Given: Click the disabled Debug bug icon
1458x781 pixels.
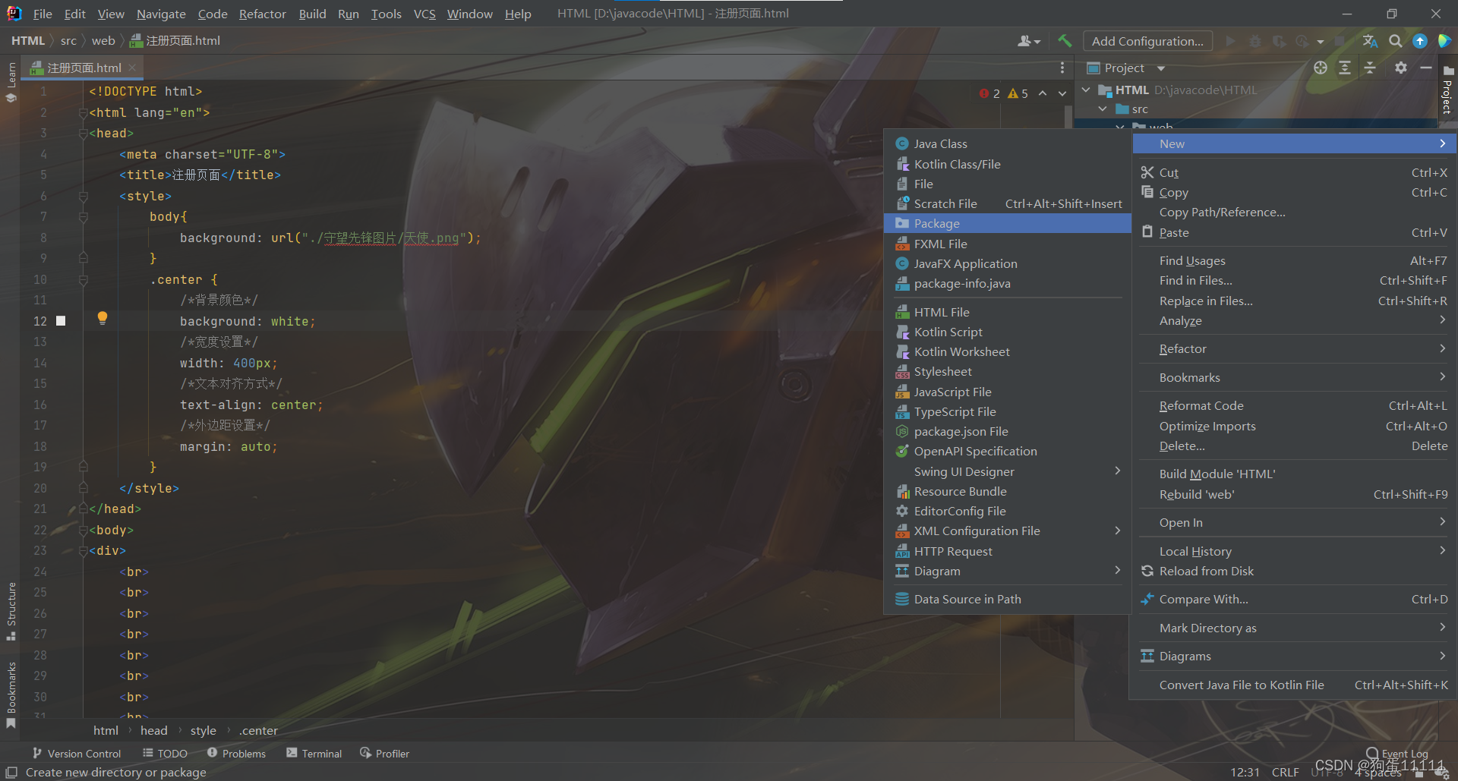Looking at the screenshot, I should (1254, 41).
